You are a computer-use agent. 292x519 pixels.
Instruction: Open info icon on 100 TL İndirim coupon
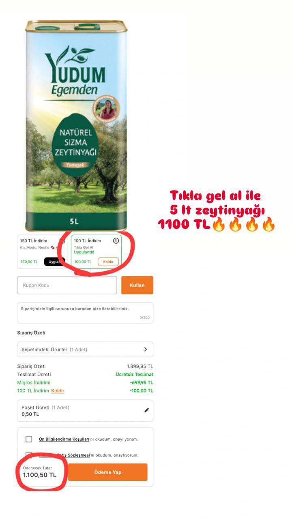[x=116, y=240]
